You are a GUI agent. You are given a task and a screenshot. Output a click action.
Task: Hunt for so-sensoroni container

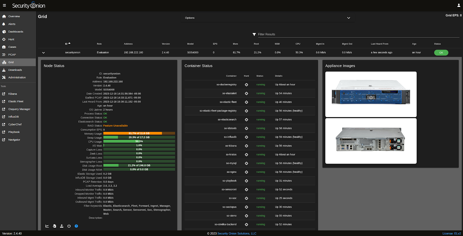(x=247, y=190)
